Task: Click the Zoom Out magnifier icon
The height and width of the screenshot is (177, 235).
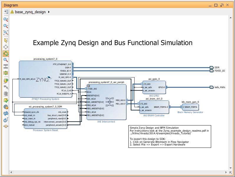Action: (6, 26)
